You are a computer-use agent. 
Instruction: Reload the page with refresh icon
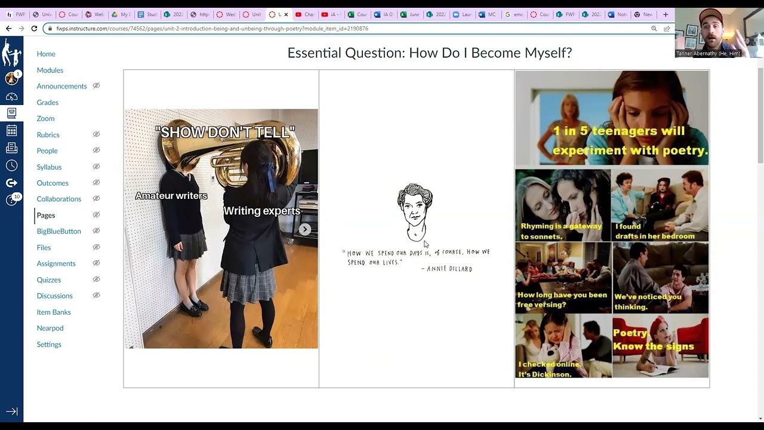pyautogui.click(x=34, y=29)
